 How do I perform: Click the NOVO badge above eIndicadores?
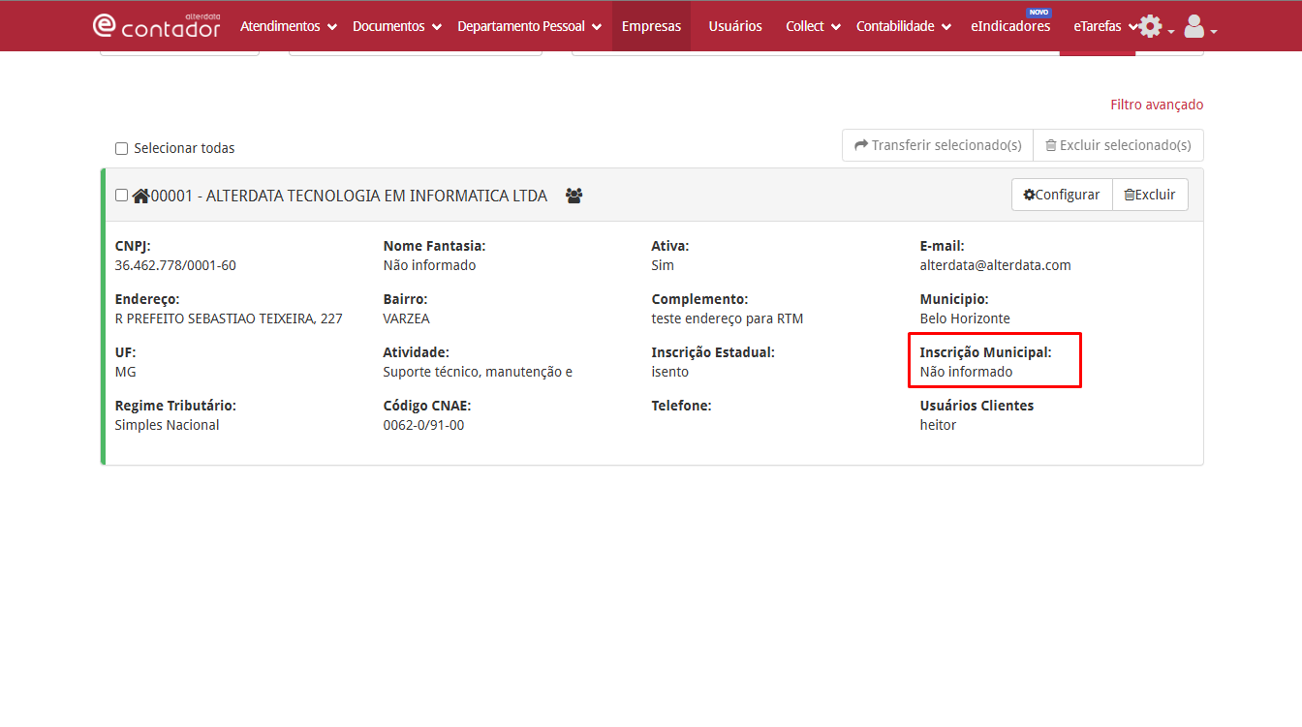click(x=1038, y=13)
